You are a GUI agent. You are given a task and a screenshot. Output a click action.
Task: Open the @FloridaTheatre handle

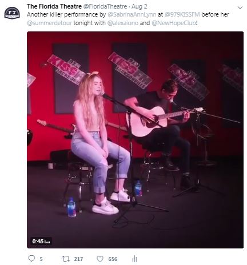[105, 6]
